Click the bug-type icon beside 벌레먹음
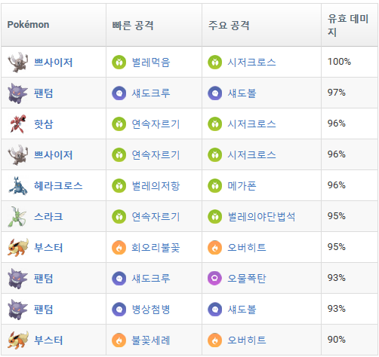The width and height of the screenshot is (379, 357). [119, 62]
